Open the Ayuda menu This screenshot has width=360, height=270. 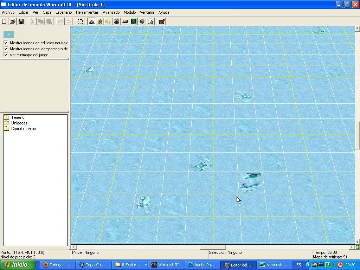pyautogui.click(x=164, y=12)
